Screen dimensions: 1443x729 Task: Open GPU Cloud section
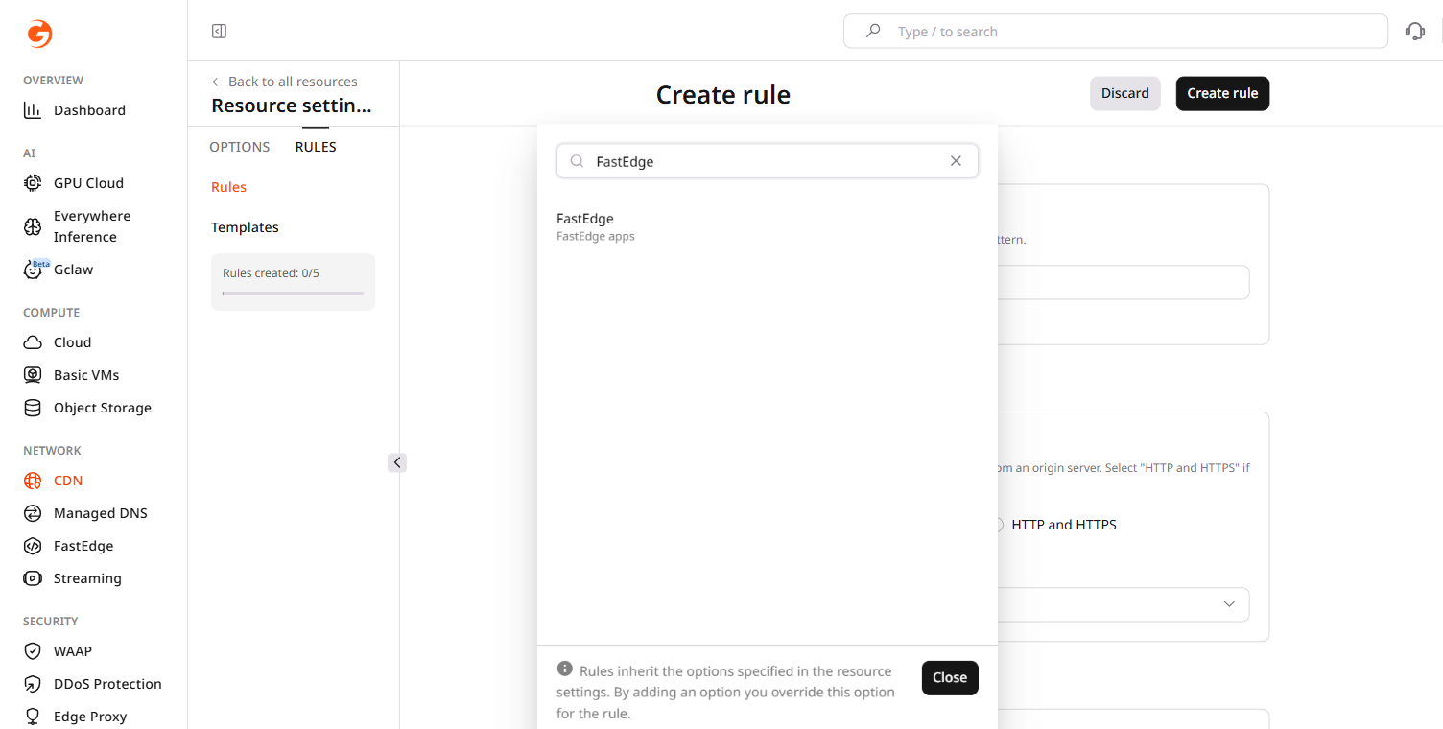tap(74, 183)
